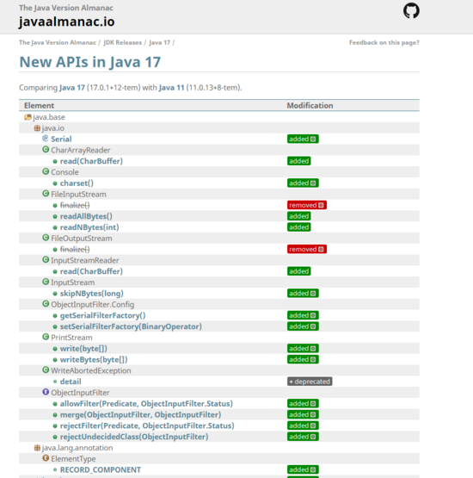Click the java.io package icon
Image resolution: width=473 pixels, height=478 pixels.
tap(37, 128)
